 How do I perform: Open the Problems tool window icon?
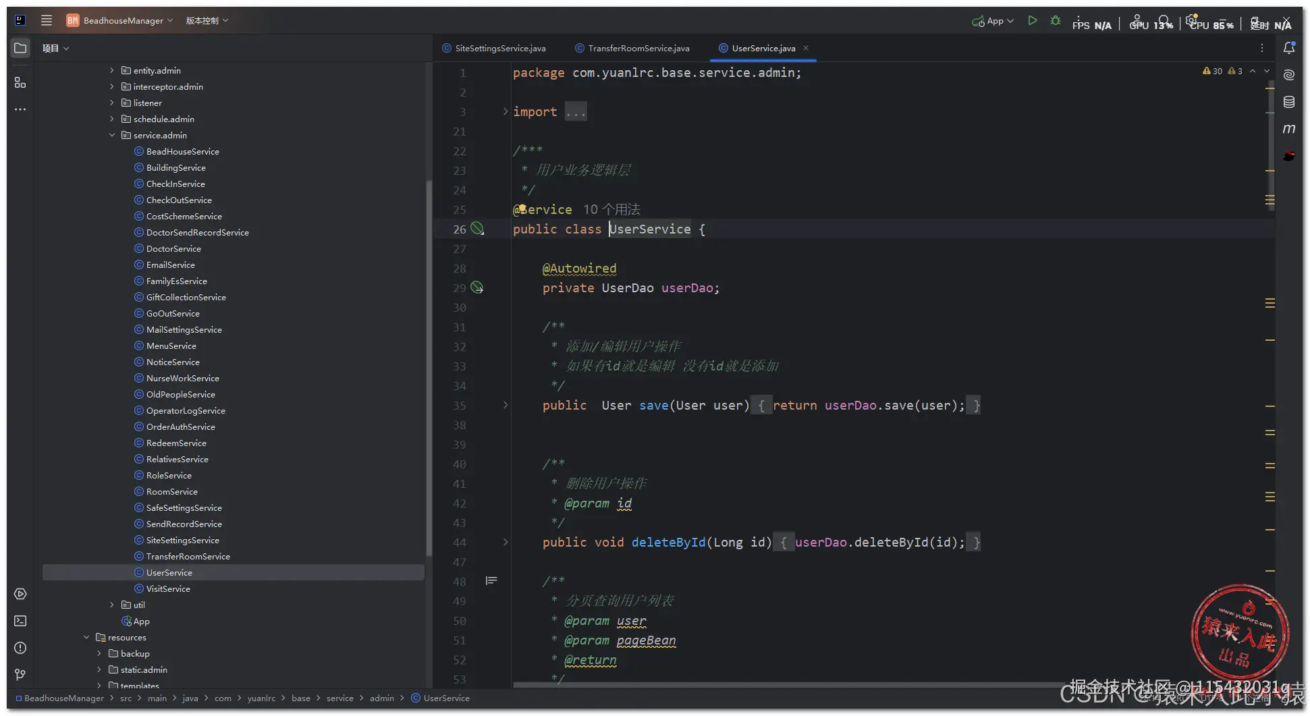tap(20, 648)
